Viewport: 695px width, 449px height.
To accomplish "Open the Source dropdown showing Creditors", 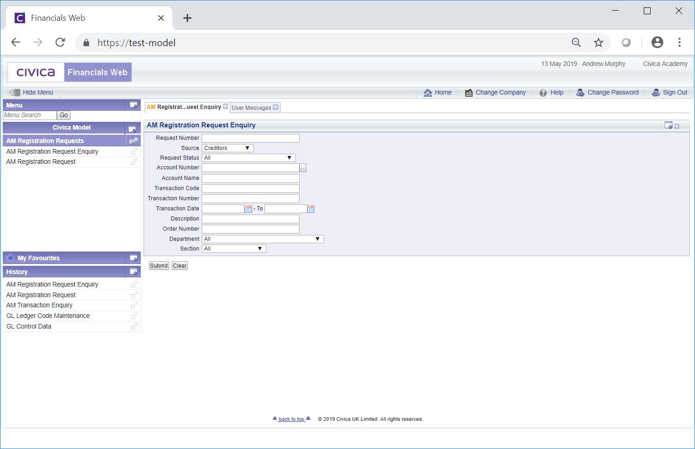I will coord(228,148).
